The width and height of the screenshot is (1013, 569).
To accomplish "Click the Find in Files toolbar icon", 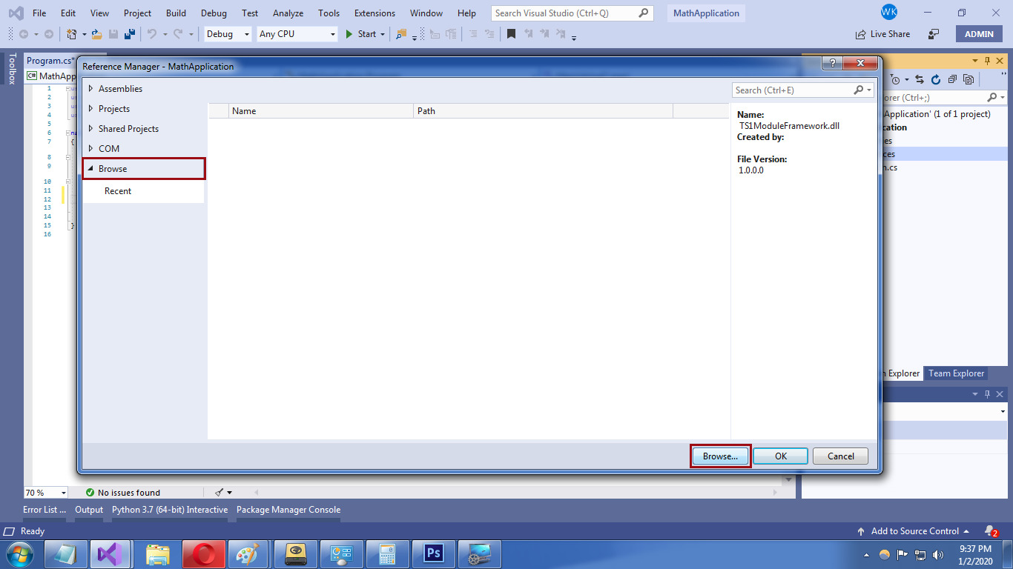I will pyautogui.click(x=401, y=34).
